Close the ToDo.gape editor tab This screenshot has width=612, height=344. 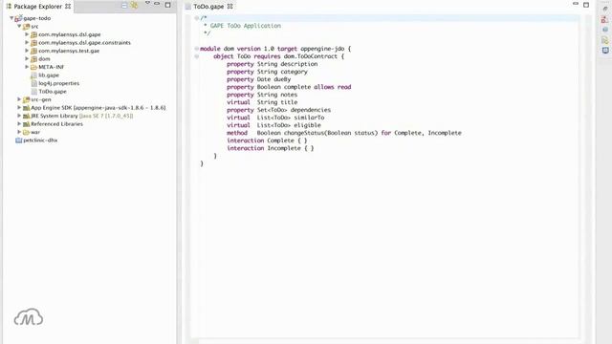tap(229, 7)
